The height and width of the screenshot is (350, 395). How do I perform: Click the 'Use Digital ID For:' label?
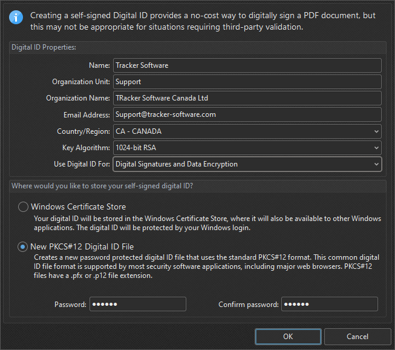[82, 164]
